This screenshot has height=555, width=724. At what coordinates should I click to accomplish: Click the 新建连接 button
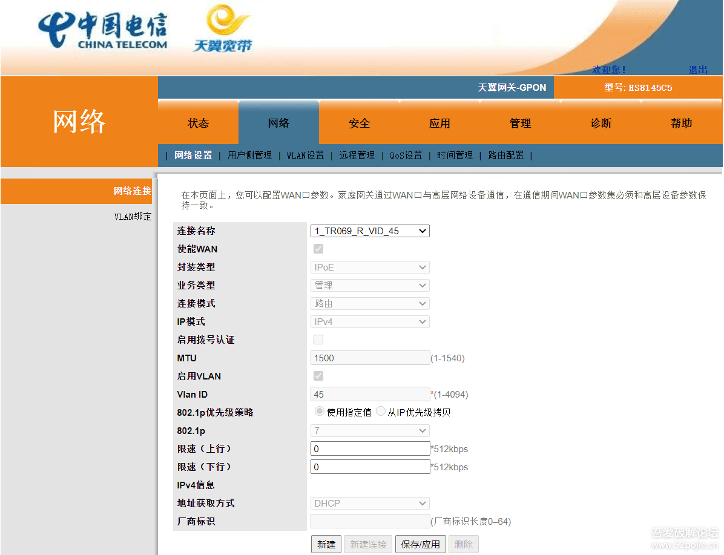[x=368, y=544]
